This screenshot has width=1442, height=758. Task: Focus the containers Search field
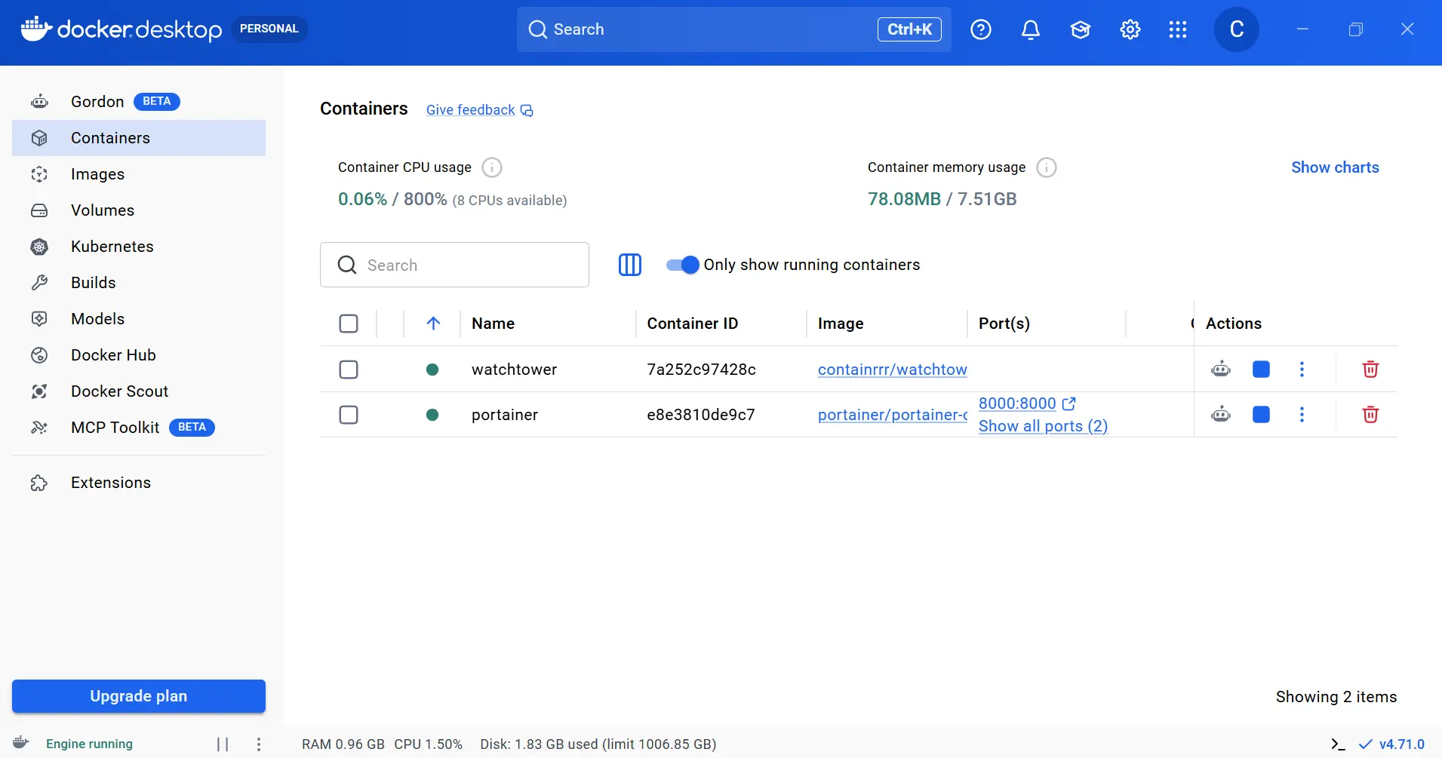pos(454,265)
